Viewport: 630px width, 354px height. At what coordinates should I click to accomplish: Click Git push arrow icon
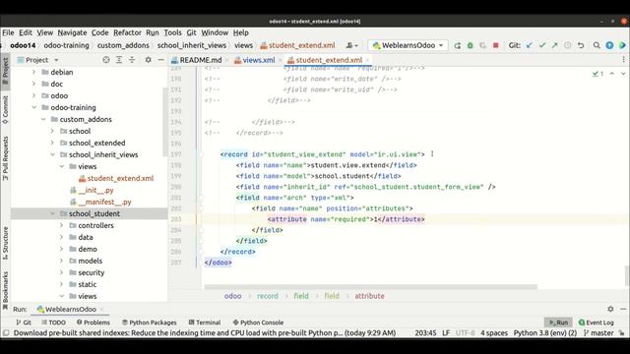pos(555,45)
